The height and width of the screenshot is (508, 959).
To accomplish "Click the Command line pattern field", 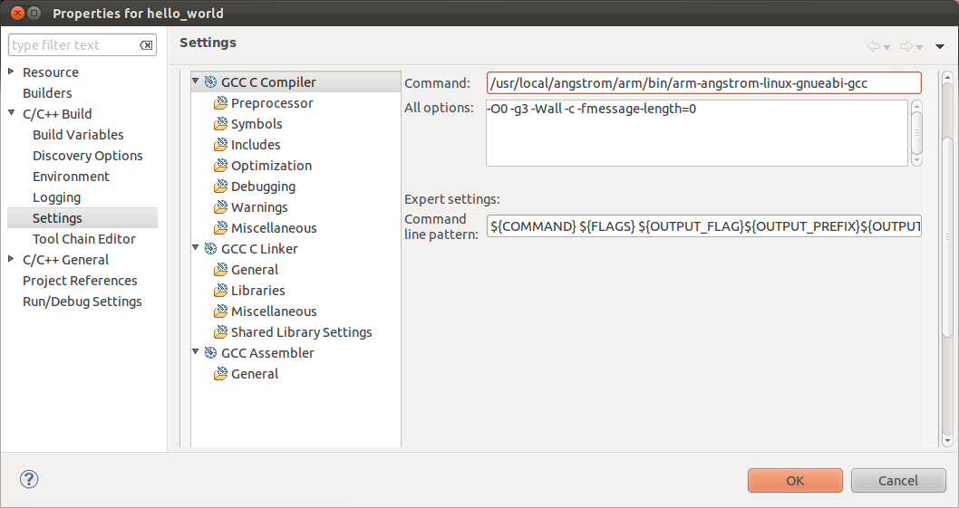I will (704, 226).
